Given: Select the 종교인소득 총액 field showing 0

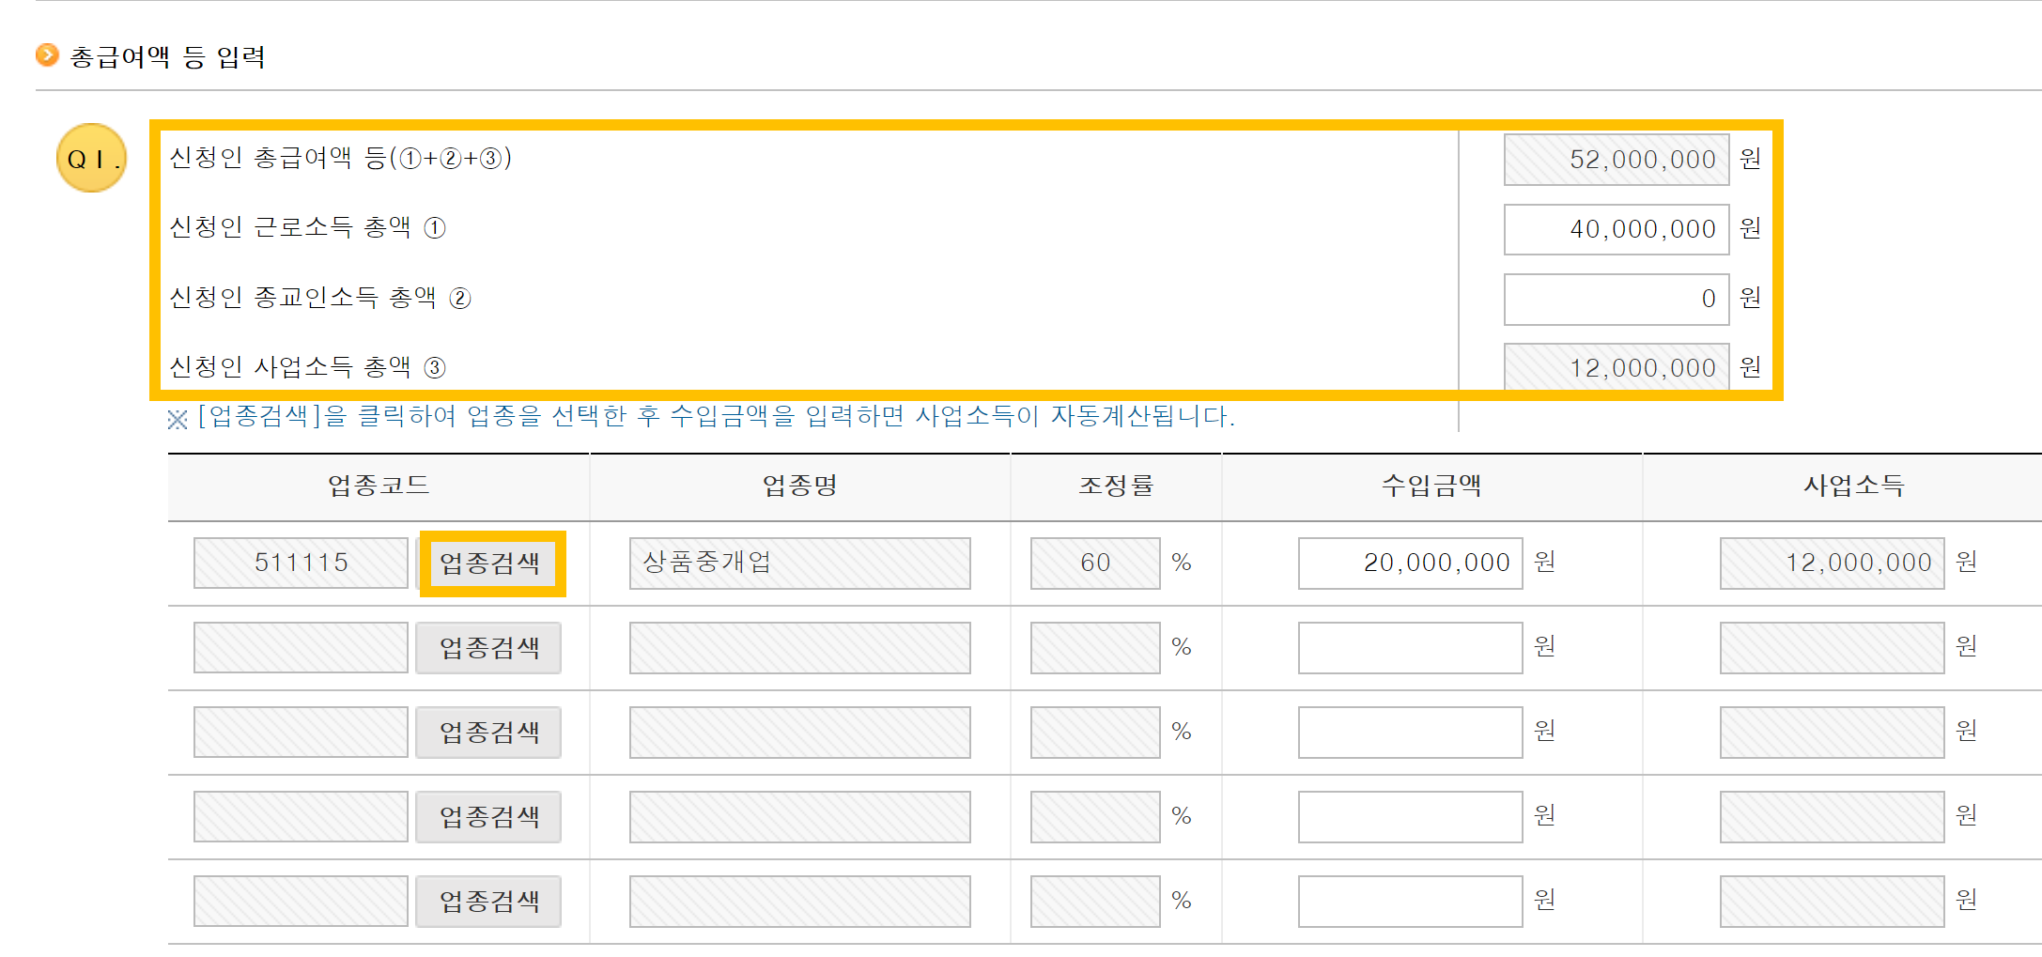Looking at the screenshot, I should tap(1616, 298).
